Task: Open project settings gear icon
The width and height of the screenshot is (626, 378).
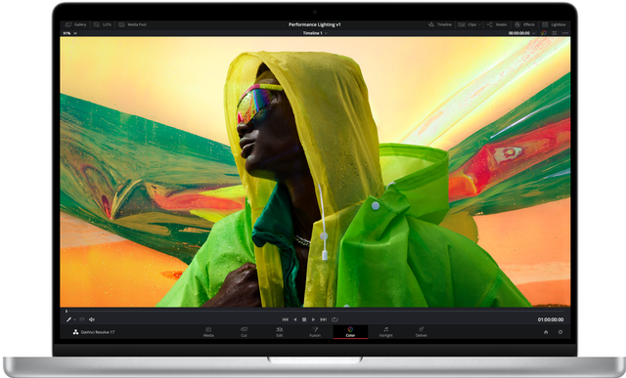Action: click(x=560, y=332)
